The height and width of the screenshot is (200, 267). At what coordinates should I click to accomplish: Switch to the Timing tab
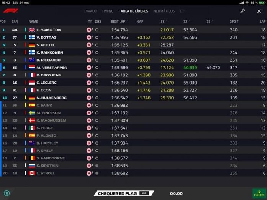tap(108, 11)
